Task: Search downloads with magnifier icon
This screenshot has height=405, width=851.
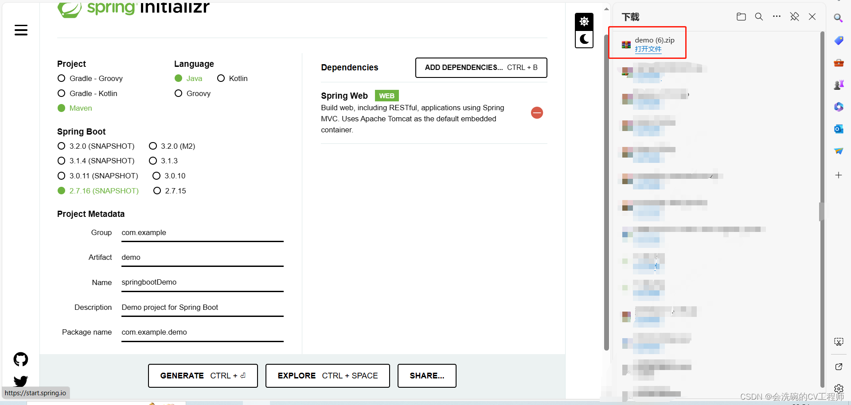Action: (759, 17)
